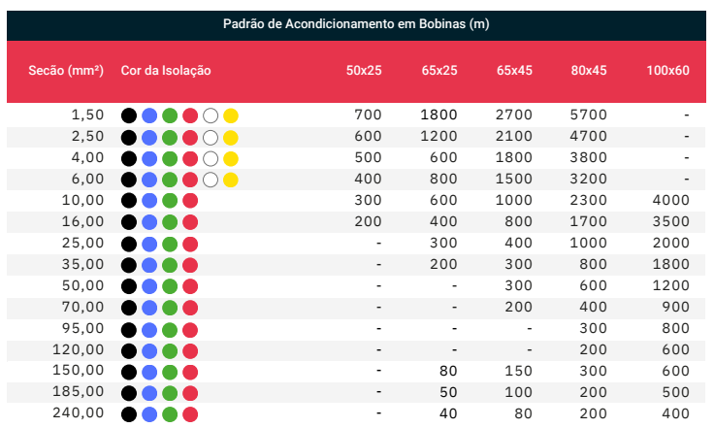714x428 pixels.
Task: Pick yellow color dot for section 2,50
Action: [x=231, y=137]
